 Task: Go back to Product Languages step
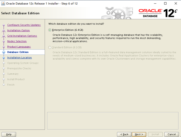click(19, 47)
